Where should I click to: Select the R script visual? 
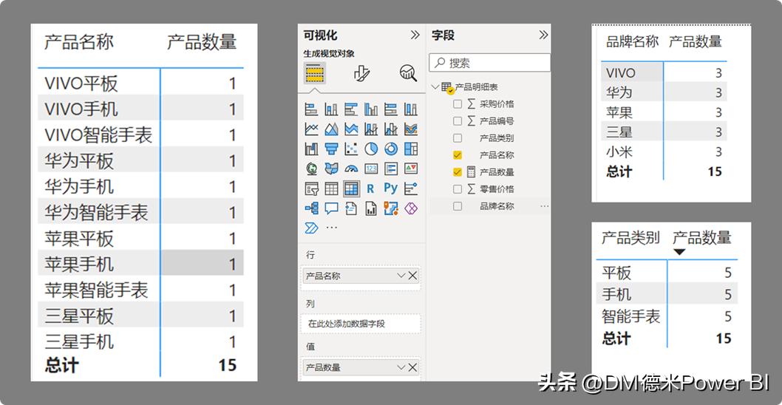point(370,188)
